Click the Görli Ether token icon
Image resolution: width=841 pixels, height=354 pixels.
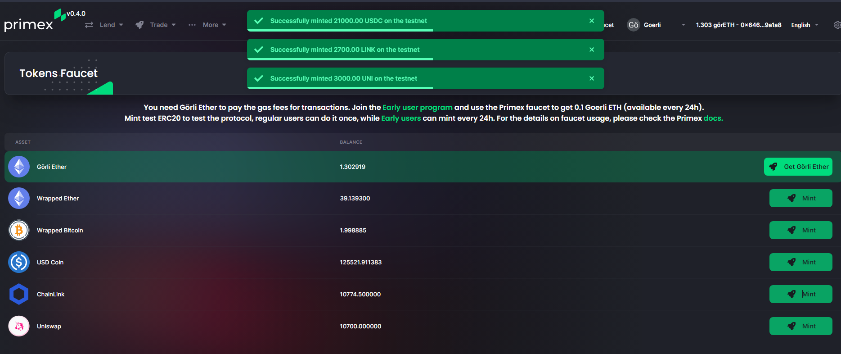(x=19, y=167)
